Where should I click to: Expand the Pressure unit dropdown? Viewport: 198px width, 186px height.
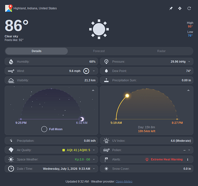189,62
